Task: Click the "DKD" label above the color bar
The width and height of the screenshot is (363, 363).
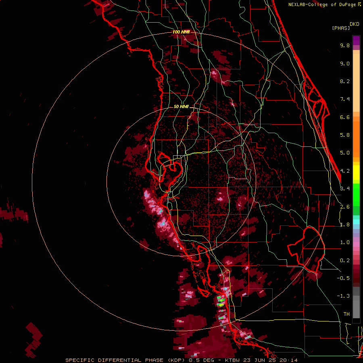Action: pyautogui.click(x=355, y=24)
